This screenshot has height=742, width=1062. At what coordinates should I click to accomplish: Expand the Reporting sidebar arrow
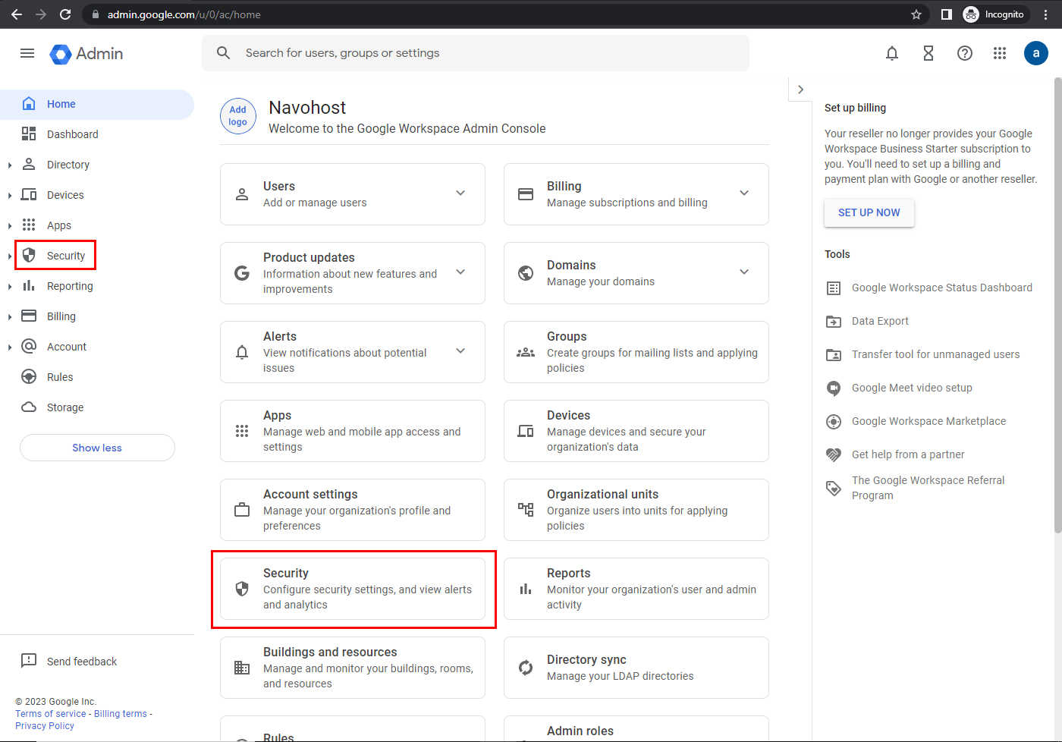tap(9, 286)
